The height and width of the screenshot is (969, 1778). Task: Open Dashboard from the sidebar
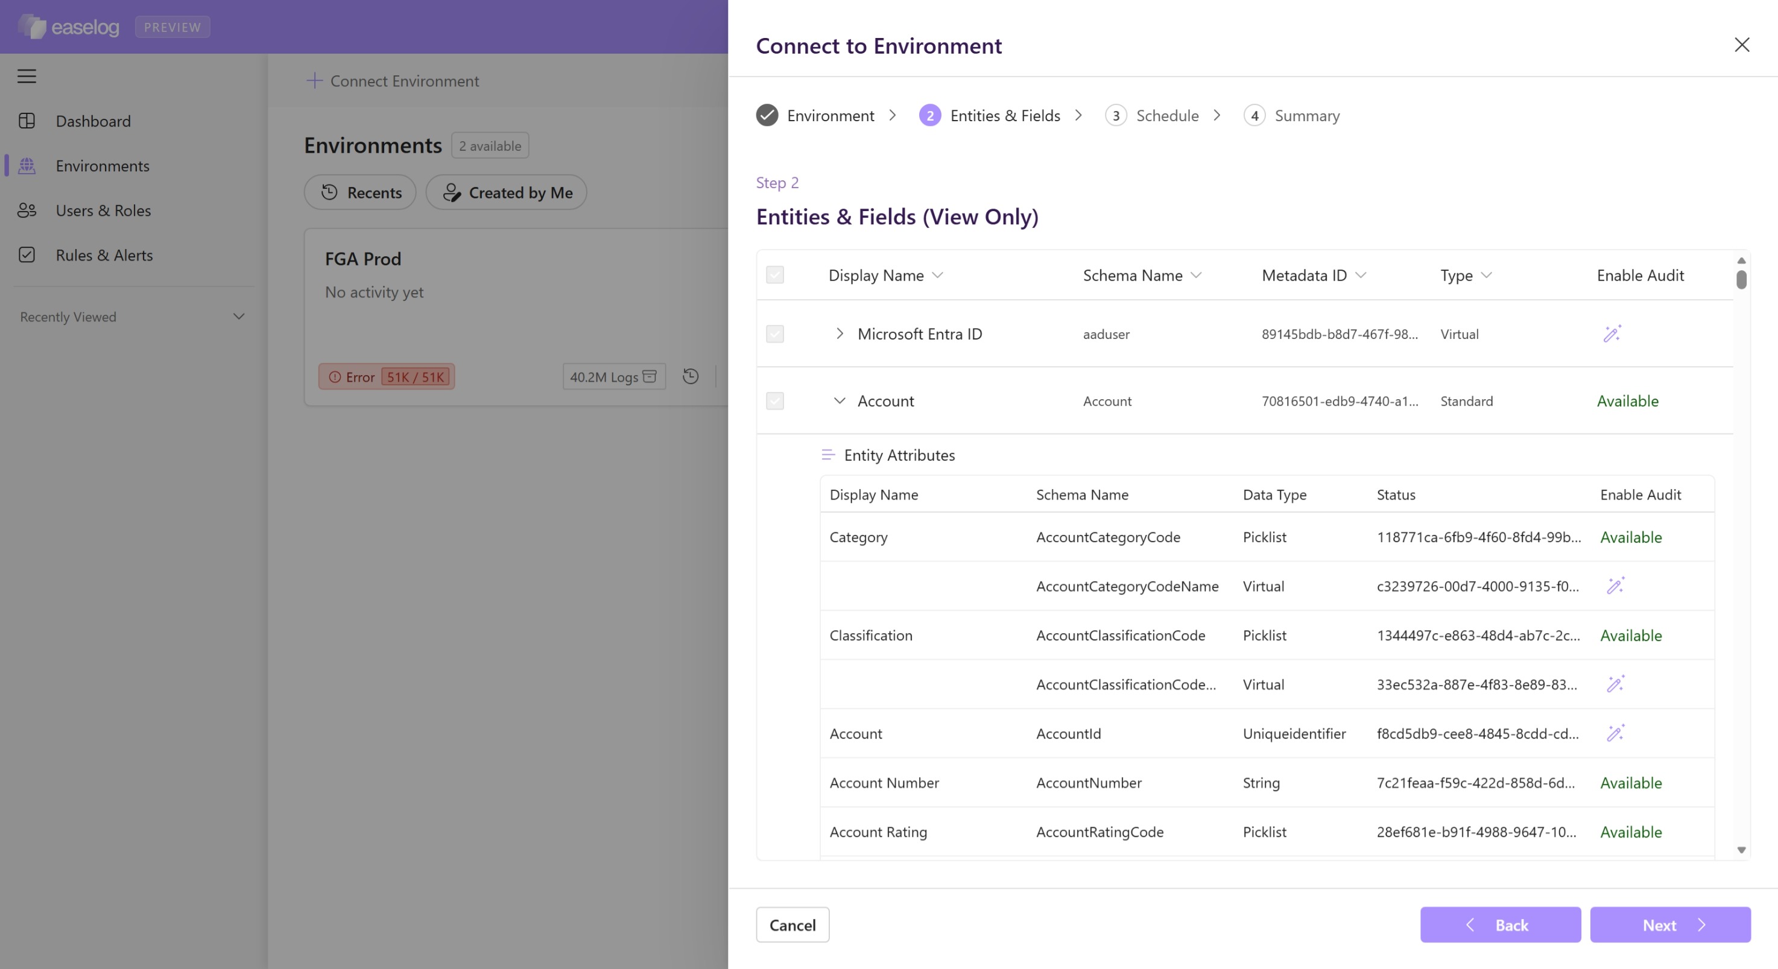click(93, 121)
